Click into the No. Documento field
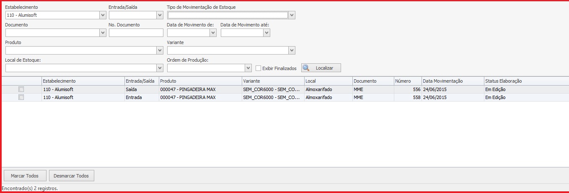 tap(136, 33)
